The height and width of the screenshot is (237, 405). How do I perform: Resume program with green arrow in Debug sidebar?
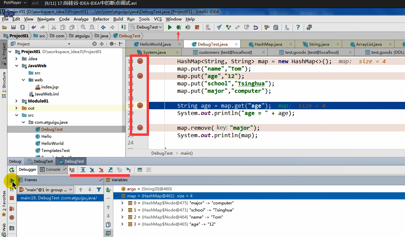[x=12, y=181]
